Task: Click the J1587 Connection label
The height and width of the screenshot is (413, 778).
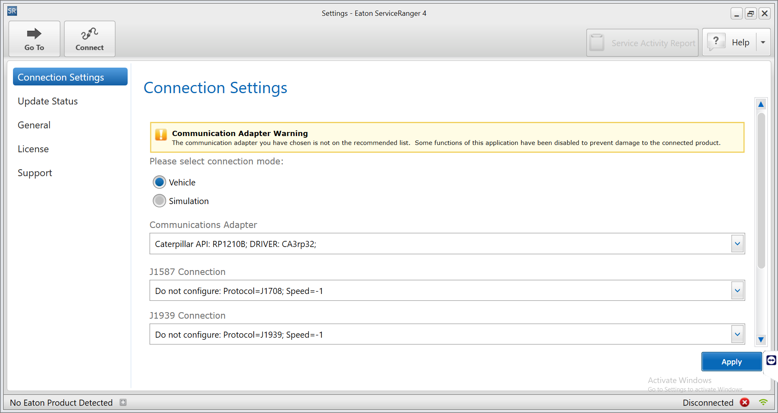Action: pyautogui.click(x=188, y=272)
